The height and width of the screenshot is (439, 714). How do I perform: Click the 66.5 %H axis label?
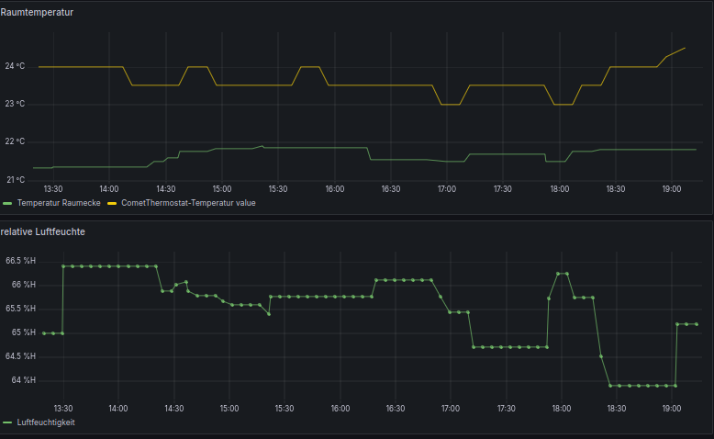pyautogui.click(x=20, y=261)
